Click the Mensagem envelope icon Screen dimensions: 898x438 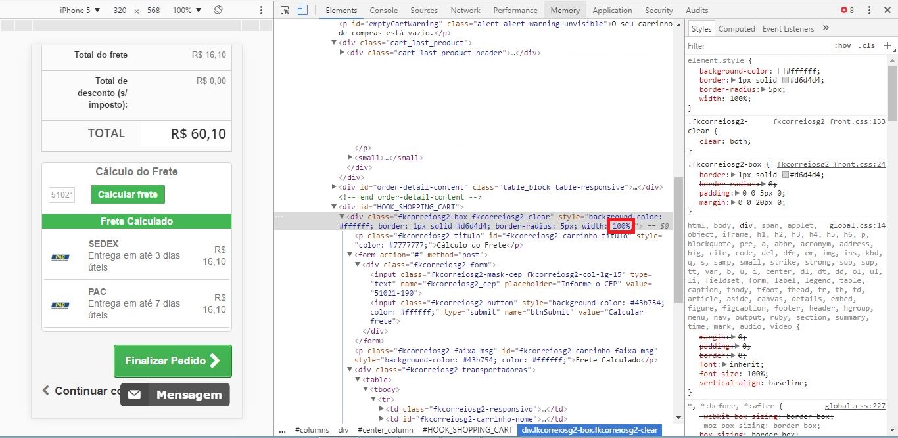pyautogui.click(x=134, y=395)
